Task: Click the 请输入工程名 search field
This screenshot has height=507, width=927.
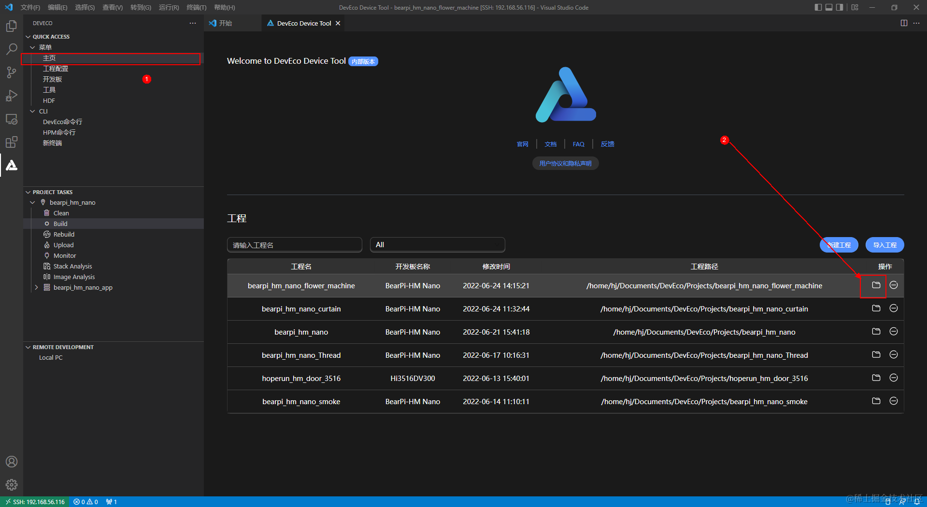Action: tap(295, 245)
